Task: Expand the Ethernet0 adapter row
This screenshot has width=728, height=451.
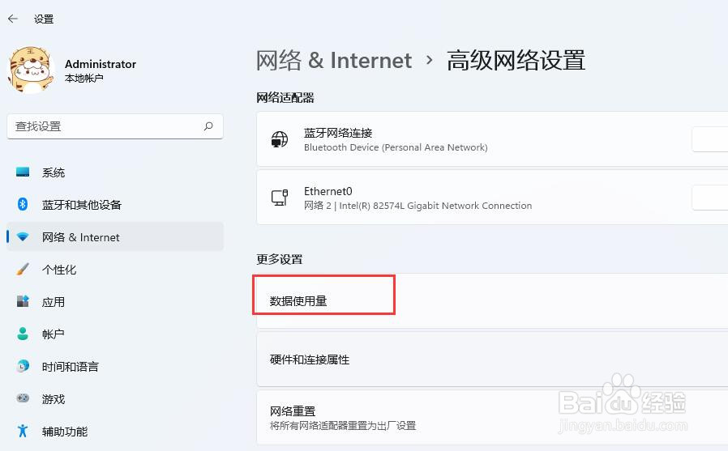Action: [x=486, y=198]
